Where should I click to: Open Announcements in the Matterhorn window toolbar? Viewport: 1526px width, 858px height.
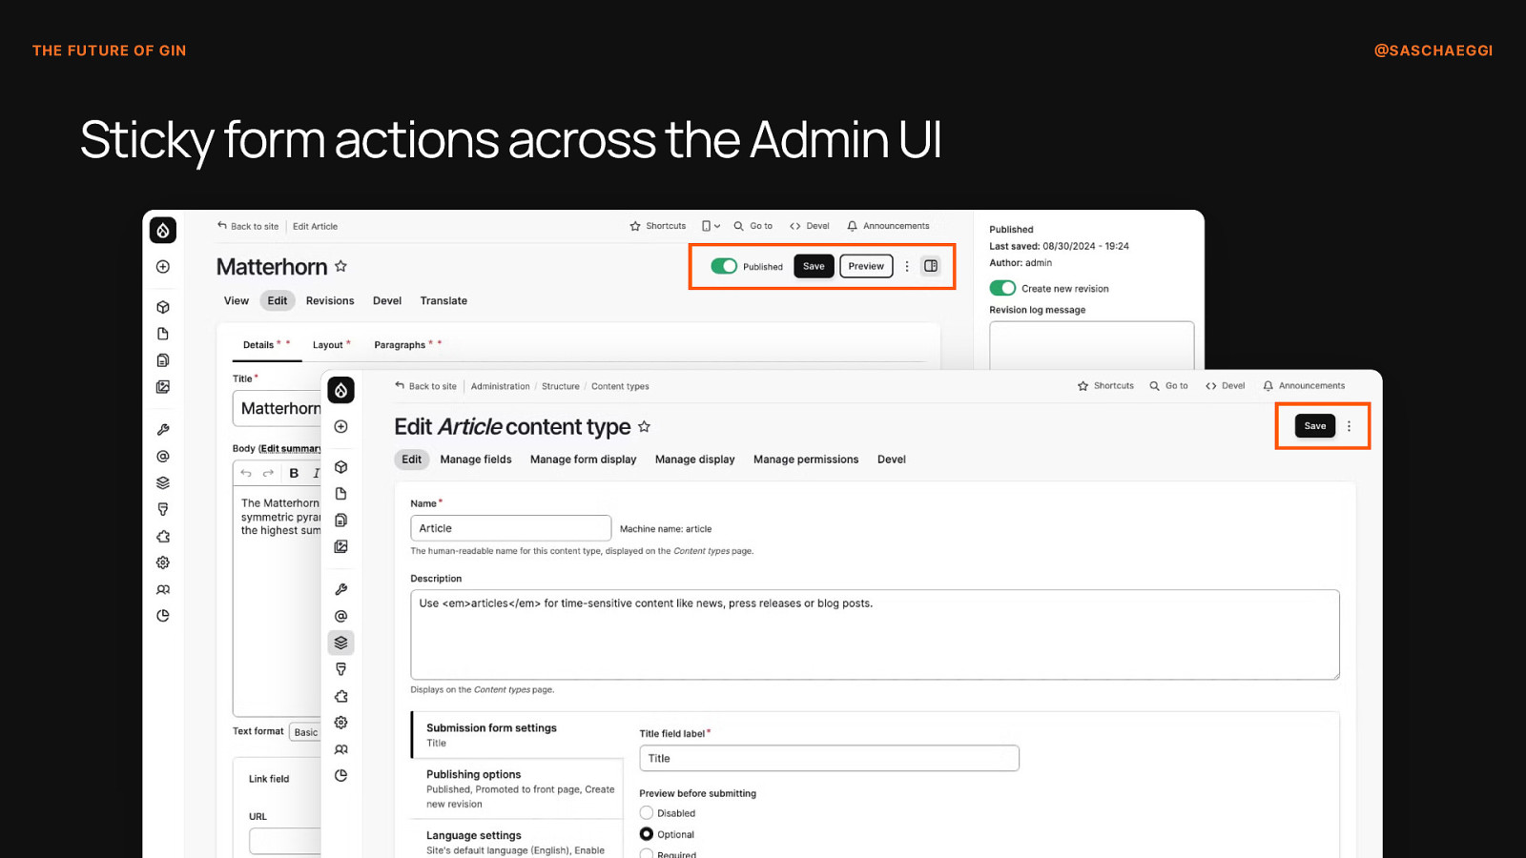point(888,226)
